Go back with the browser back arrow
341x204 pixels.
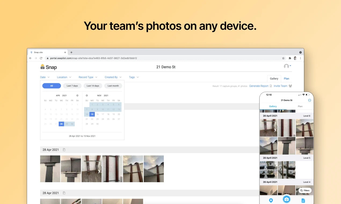tap(31, 58)
